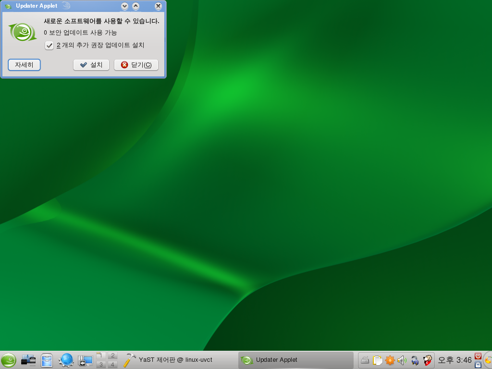The image size is (492, 369).
Task: Click the partial orange icon at panel edge
Action: 488,360
